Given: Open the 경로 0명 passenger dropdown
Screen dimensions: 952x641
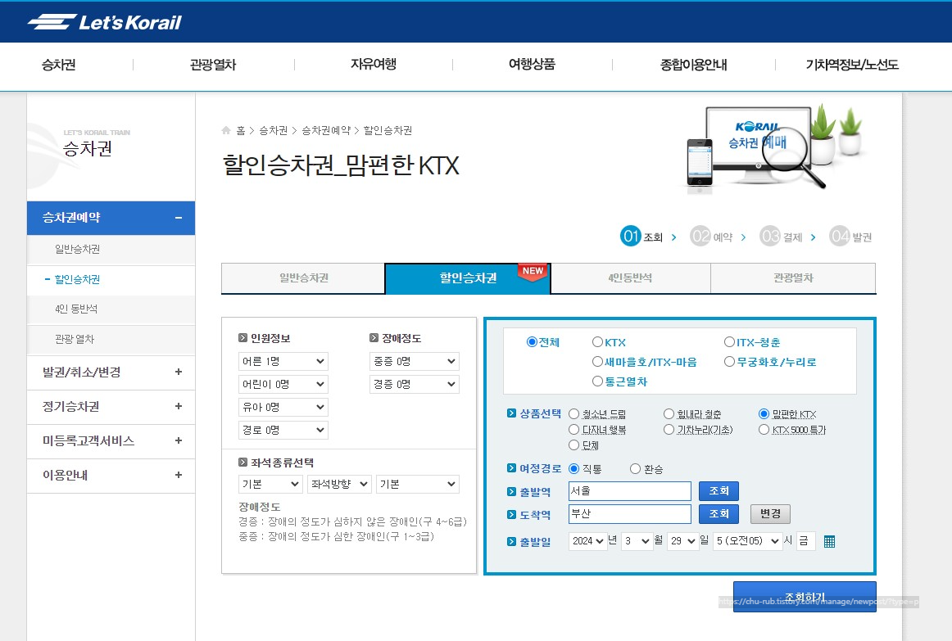Looking at the screenshot, I should tap(283, 430).
